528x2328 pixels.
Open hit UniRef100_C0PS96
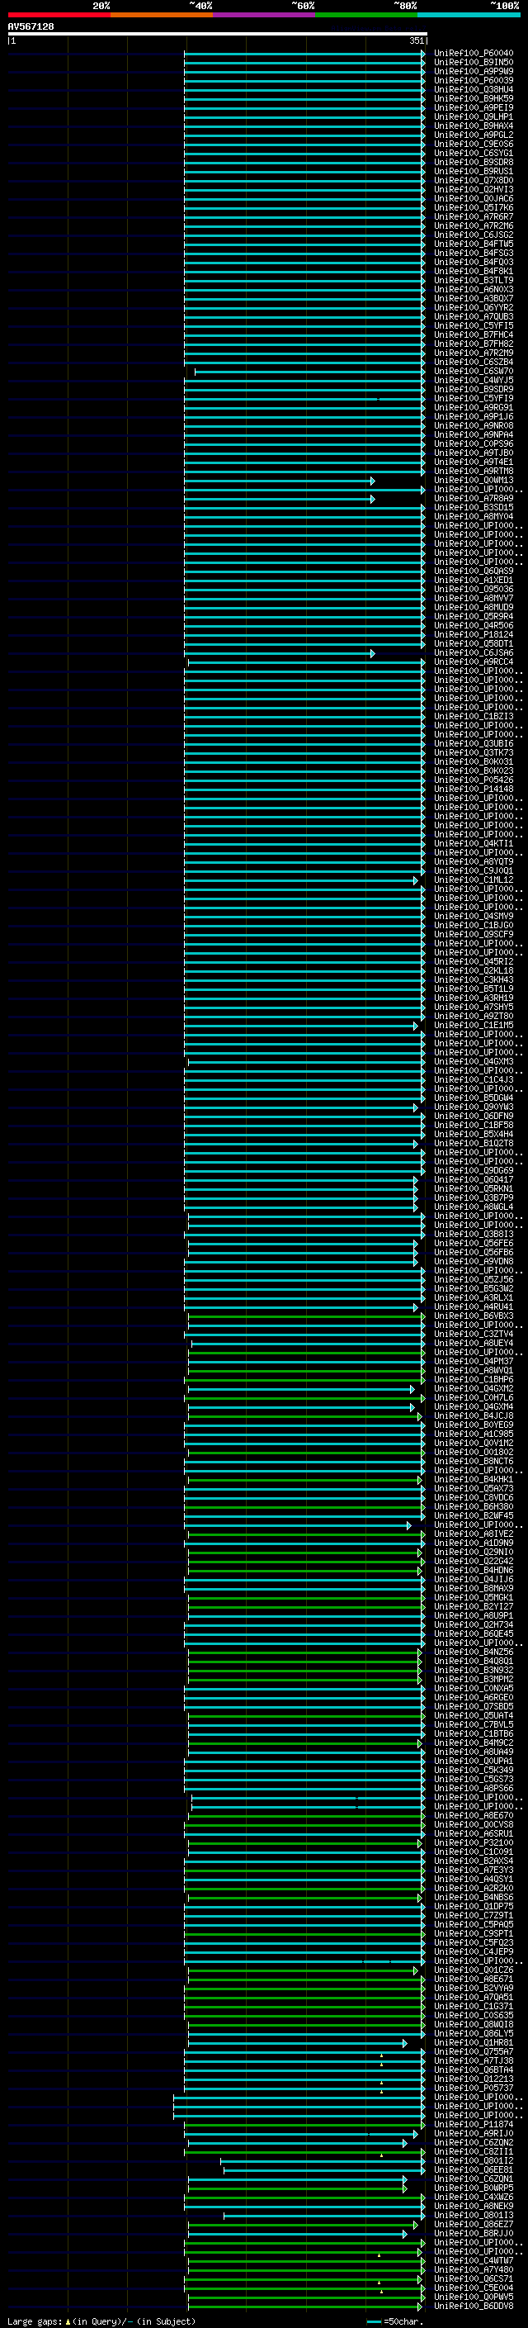tap(473, 443)
